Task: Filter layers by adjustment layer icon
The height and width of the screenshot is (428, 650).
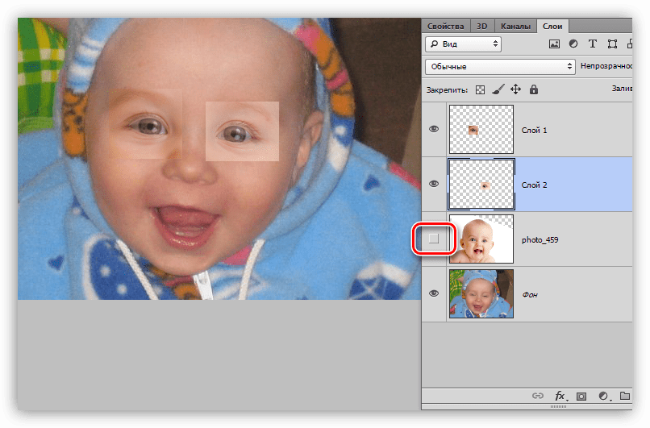Action: pyautogui.click(x=573, y=44)
